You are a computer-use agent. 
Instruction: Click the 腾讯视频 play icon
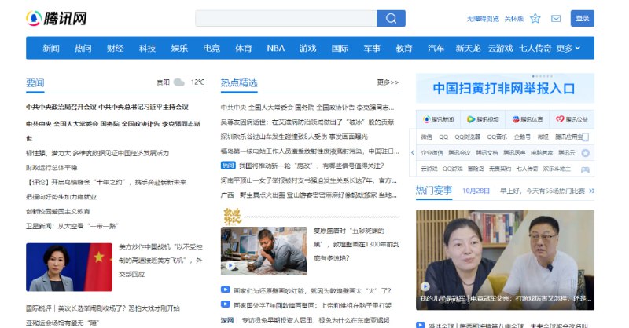470,119
